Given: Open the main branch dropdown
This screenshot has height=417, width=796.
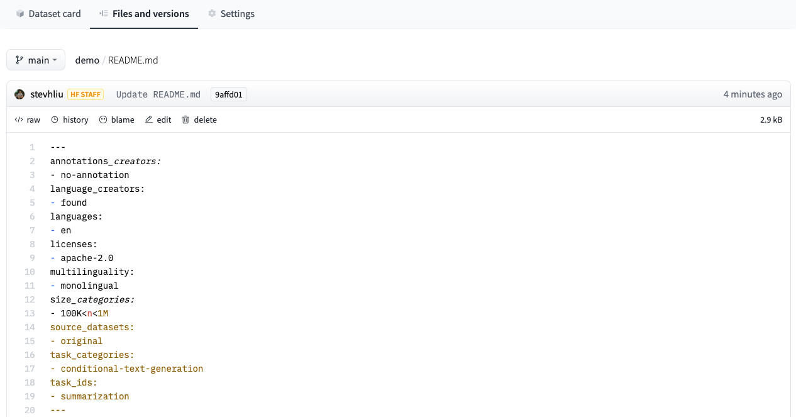Looking at the screenshot, I should (x=36, y=60).
